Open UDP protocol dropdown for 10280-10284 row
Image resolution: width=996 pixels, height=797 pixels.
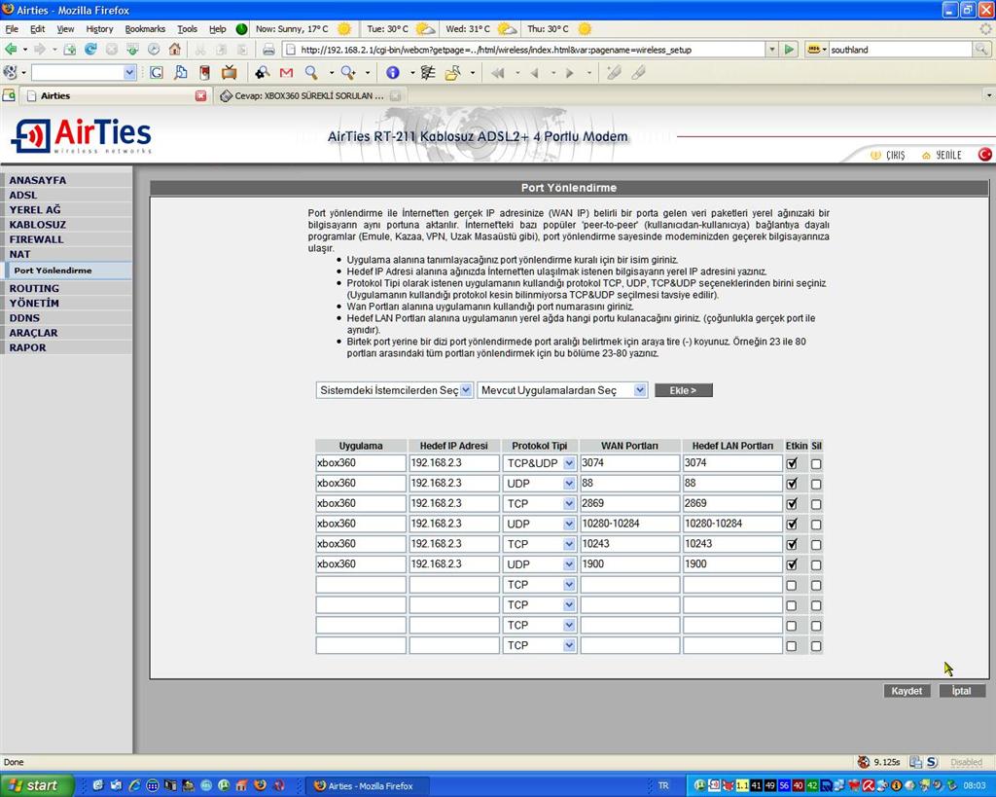pyautogui.click(x=540, y=524)
